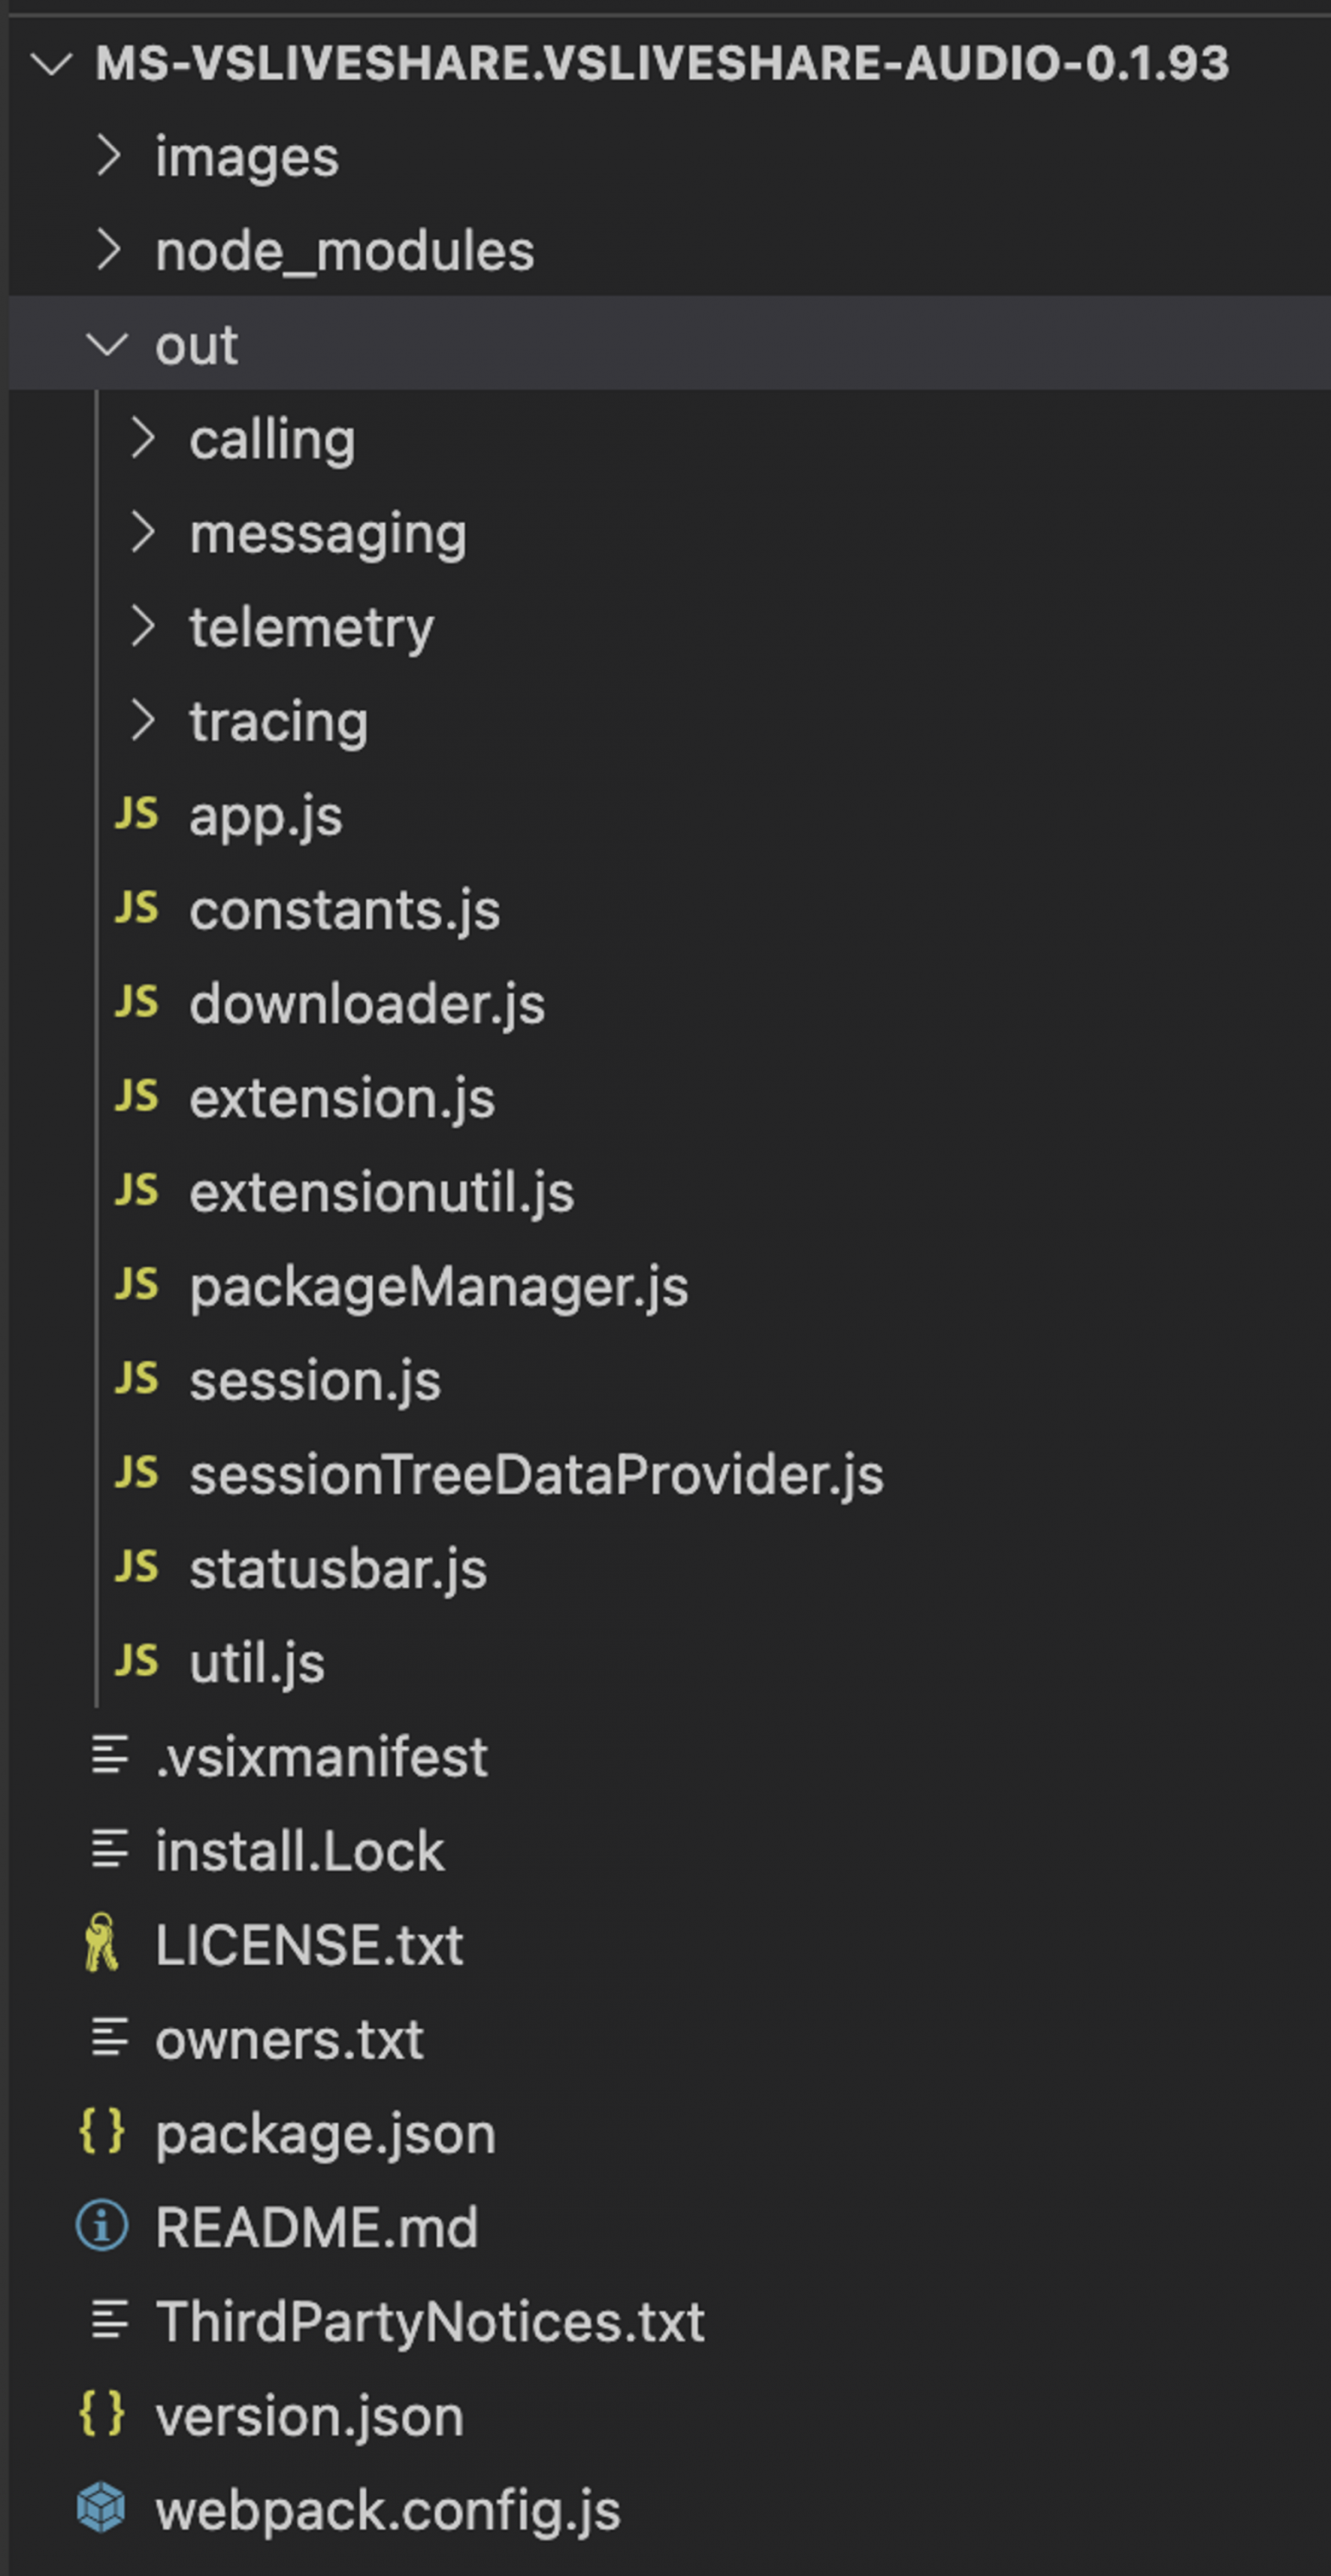The width and height of the screenshot is (1331, 2576).
Task: Open sessionTreeDataProvider.js file
Action: pos(536,1475)
